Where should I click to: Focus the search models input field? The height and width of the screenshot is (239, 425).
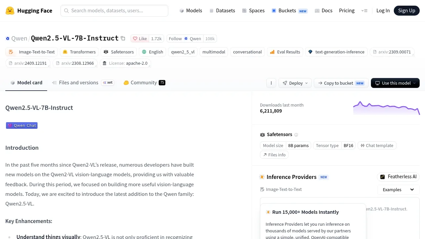coord(114,11)
